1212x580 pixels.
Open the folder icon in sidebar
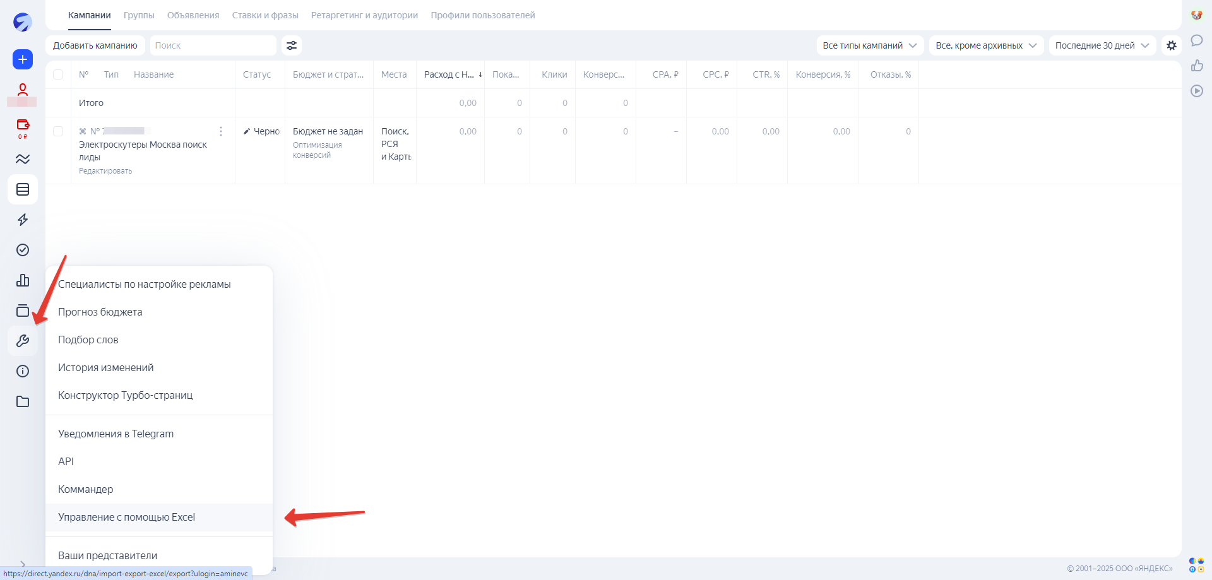[23, 401]
